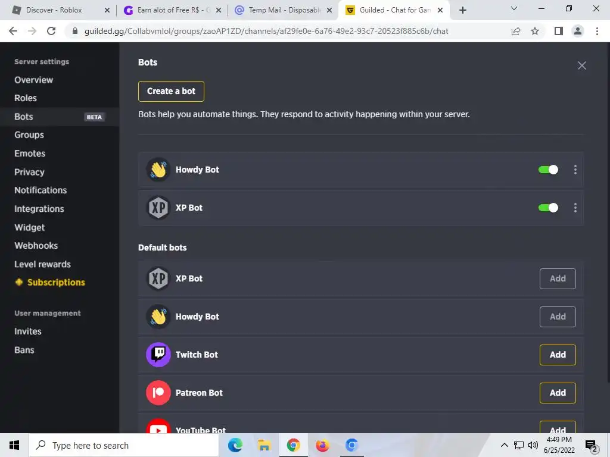Click the page vertical scrollbar
The height and width of the screenshot is (457, 610).
(x=608, y=214)
